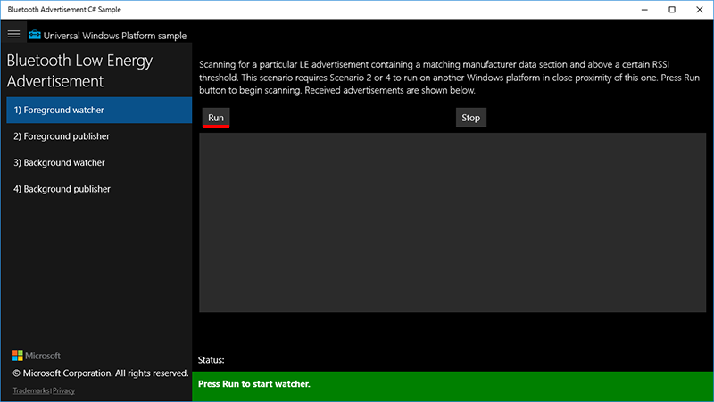Click the green status message bar
714x402 pixels.
pyautogui.click(x=452, y=386)
